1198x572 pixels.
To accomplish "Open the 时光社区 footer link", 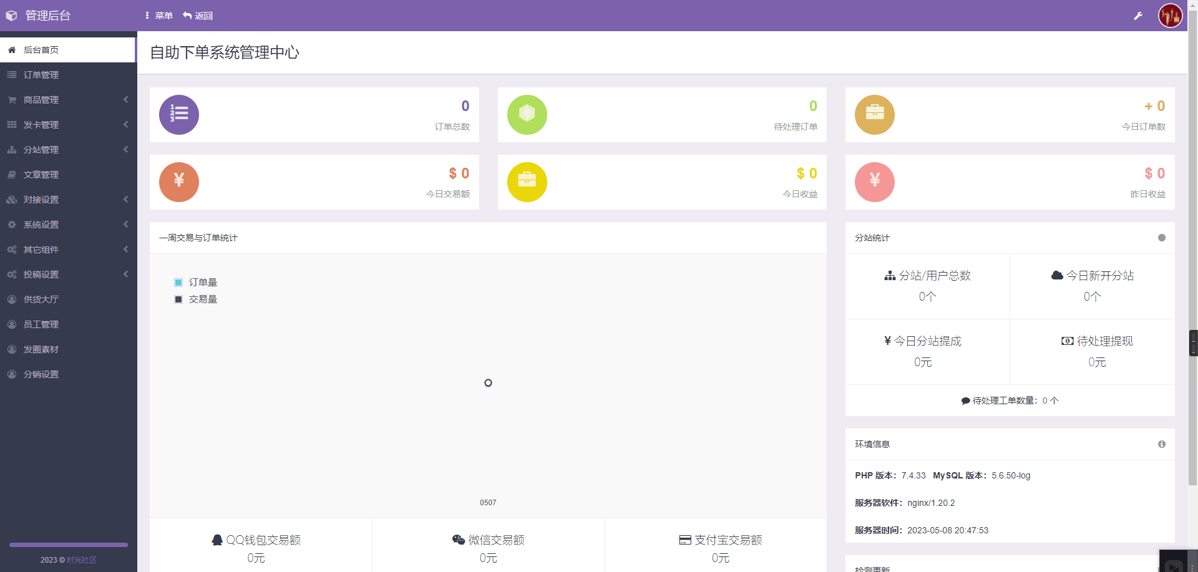I will point(81,560).
